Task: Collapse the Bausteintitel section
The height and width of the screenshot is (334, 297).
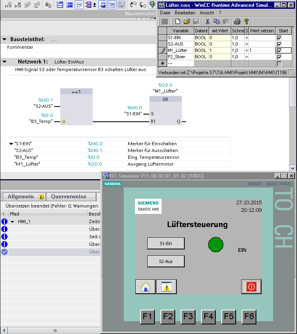Action: 4,40
